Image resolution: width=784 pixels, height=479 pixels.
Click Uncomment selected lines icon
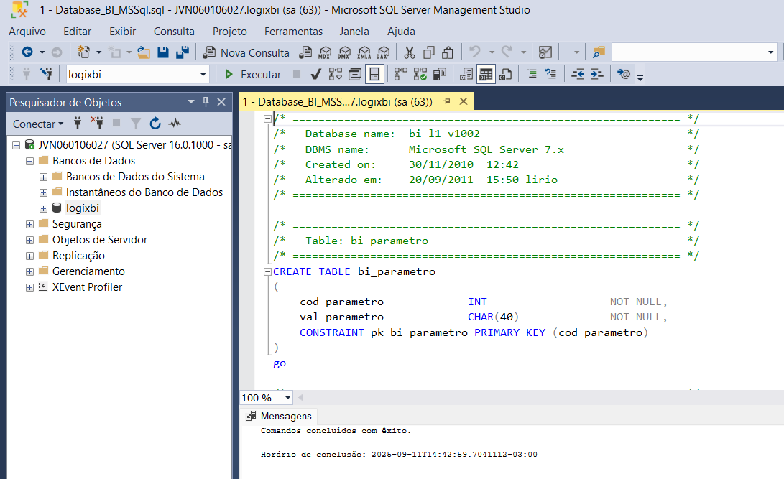tap(550, 74)
